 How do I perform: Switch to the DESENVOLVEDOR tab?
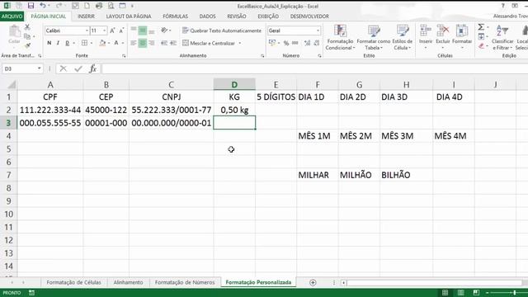(309, 16)
